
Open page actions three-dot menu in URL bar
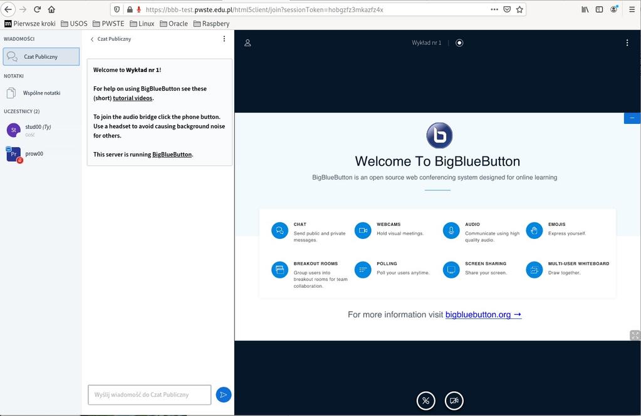494,9
